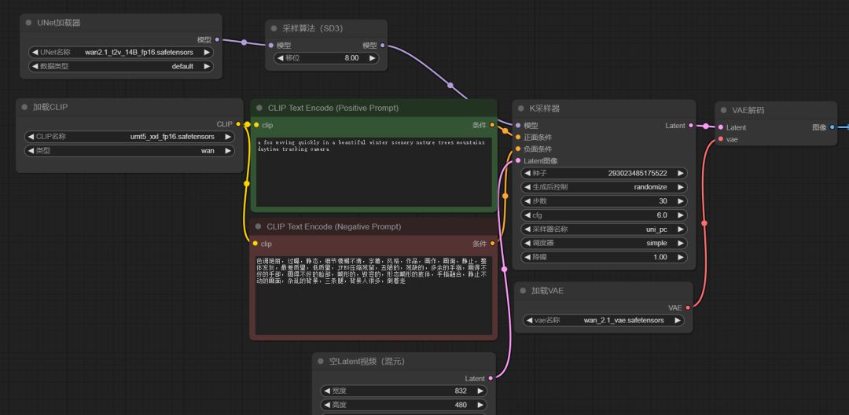The image size is (849, 415).
Task: Click right arrow on UNet名称 field
Action: 208,53
